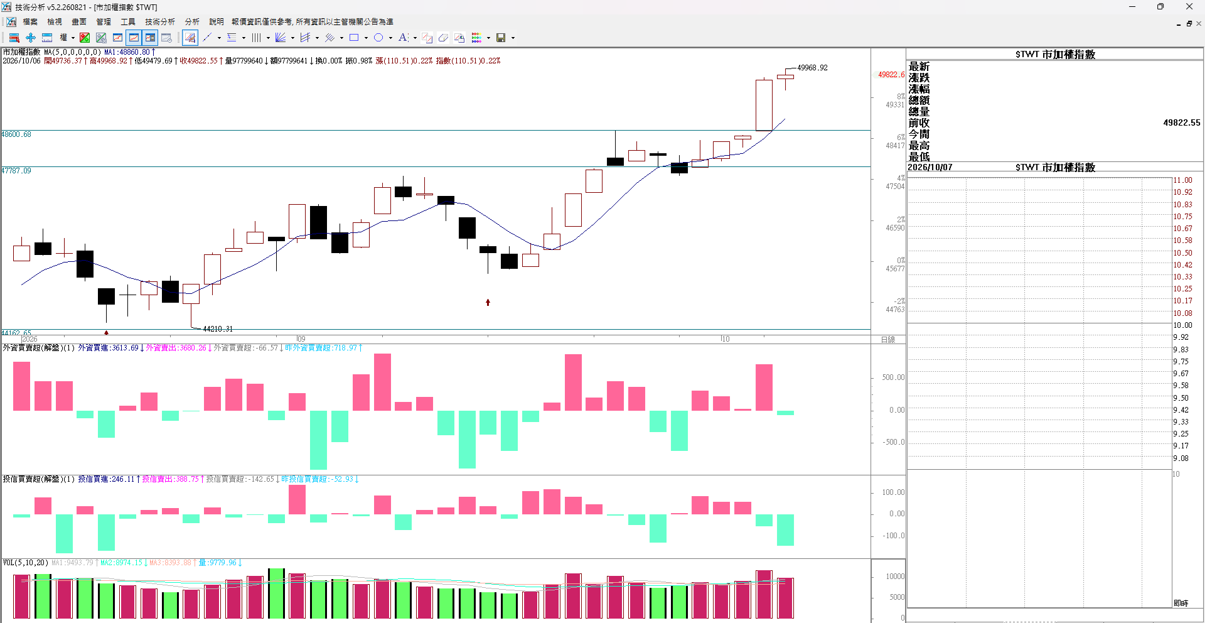Image resolution: width=1205 pixels, height=623 pixels.
Task: Select the vertical cycle lines tool
Action: pyautogui.click(x=256, y=38)
